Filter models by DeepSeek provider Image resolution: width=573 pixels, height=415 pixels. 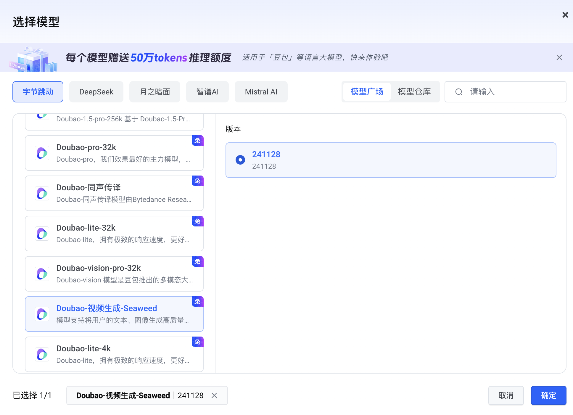(x=96, y=92)
